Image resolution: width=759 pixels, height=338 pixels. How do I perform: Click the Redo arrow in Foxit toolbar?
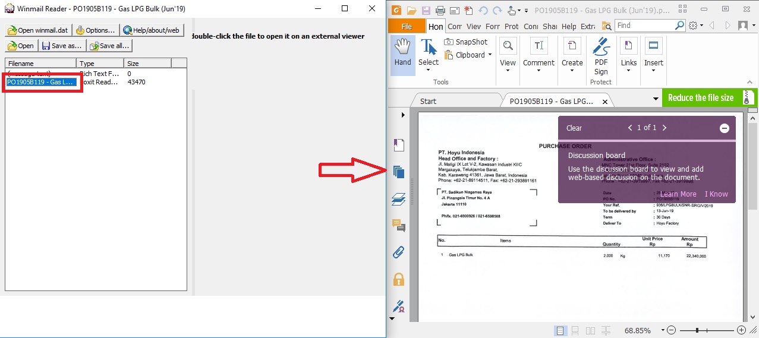[497, 10]
